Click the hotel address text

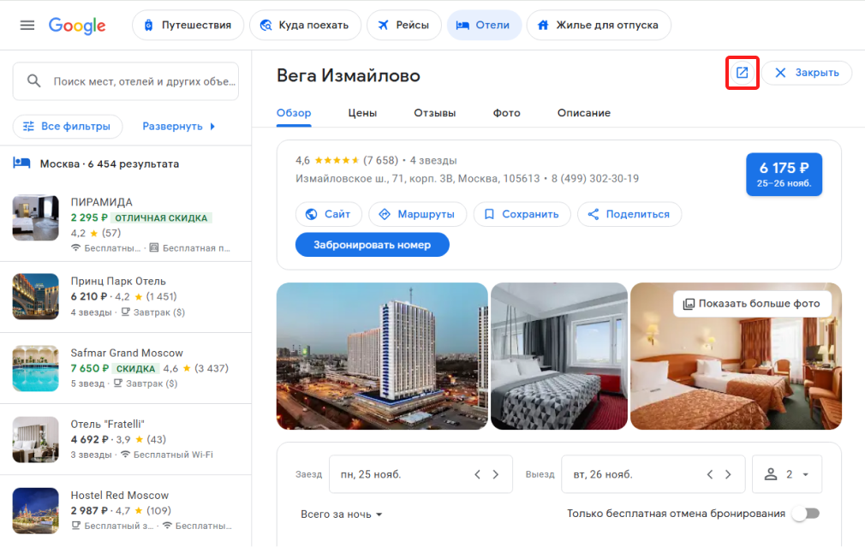(418, 179)
